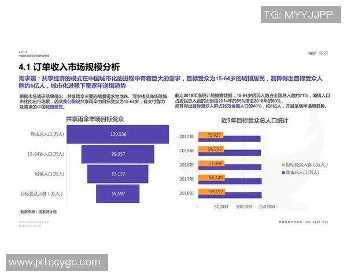Click the label 年末总人口(万人) beside funnel
The image size is (347, 277).
[x=47, y=134]
